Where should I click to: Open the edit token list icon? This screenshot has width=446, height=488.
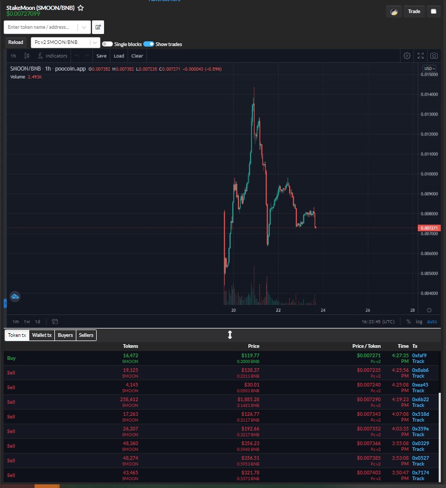[98, 27]
